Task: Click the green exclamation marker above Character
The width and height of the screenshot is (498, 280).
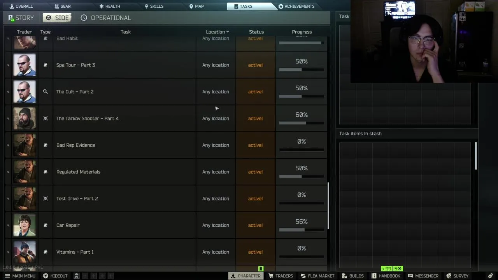Action: (x=261, y=269)
